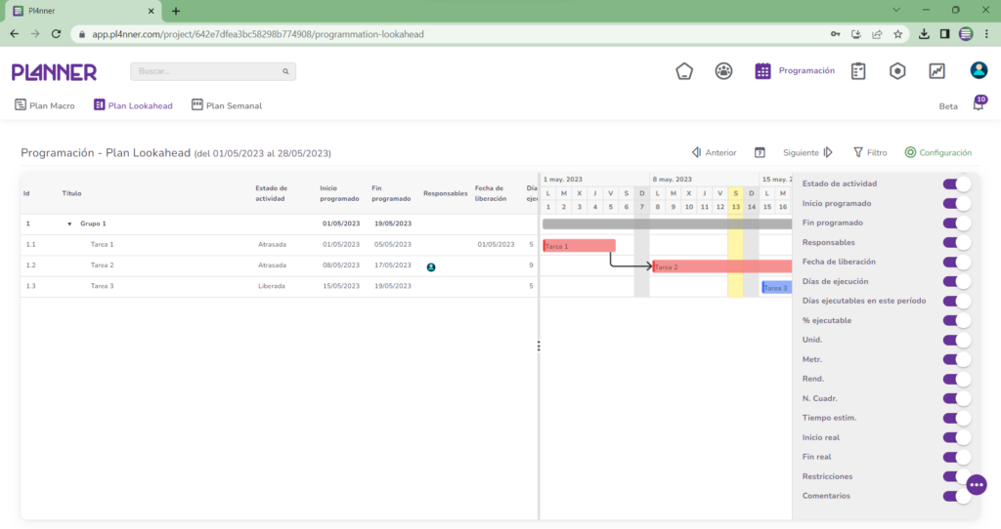Click the calendar date picker icon near Anterior
Screen dimensions: 1001x529
coord(760,152)
